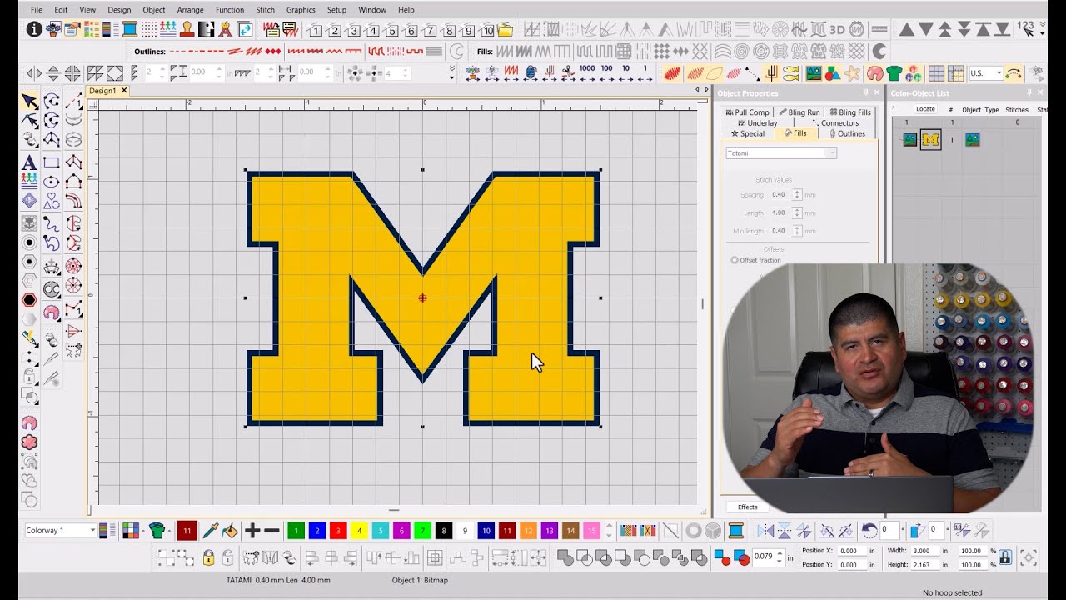Open the Underlay properties tab

tap(757, 123)
